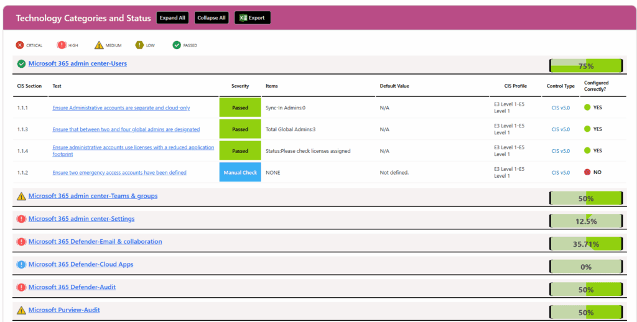Expand Microsoft 365 Defender-Email & collaboration
The height and width of the screenshot is (322, 637).
pos(95,241)
